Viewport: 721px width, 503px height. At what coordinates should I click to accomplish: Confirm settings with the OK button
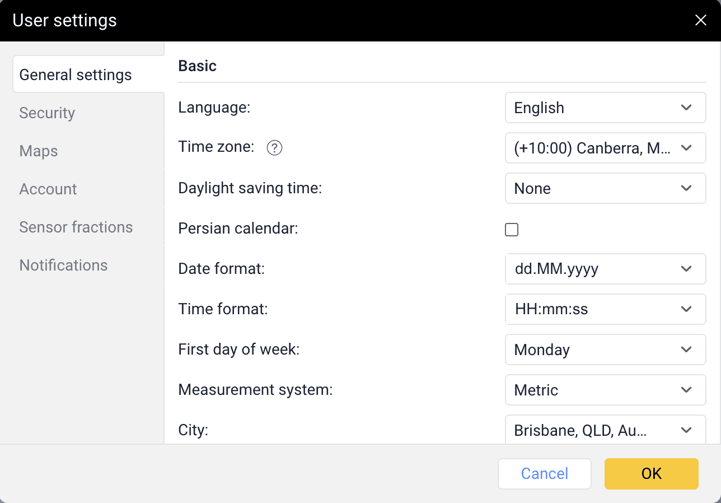point(651,474)
